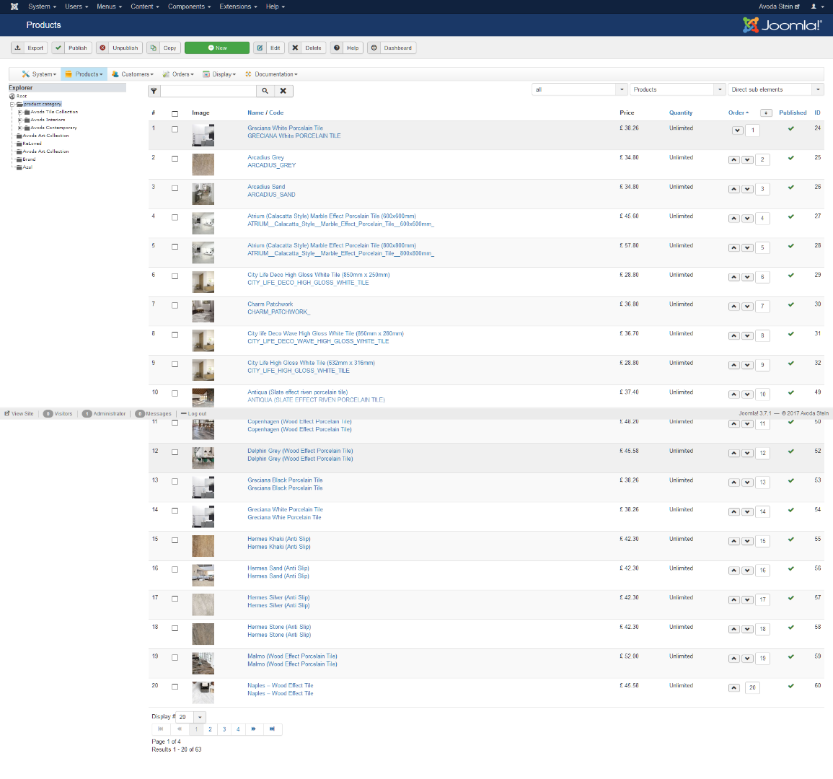Toggle published checkmark for Charm Patchwork
The width and height of the screenshot is (833, 779).
(790, 304)
